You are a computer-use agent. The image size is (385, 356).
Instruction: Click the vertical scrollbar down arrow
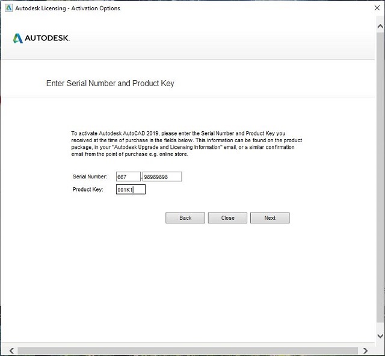[380, 336]
